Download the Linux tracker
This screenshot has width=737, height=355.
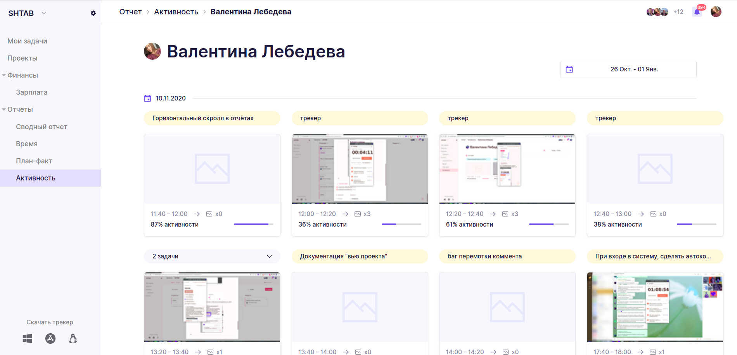pyautogui.click(x=73, y=338)
